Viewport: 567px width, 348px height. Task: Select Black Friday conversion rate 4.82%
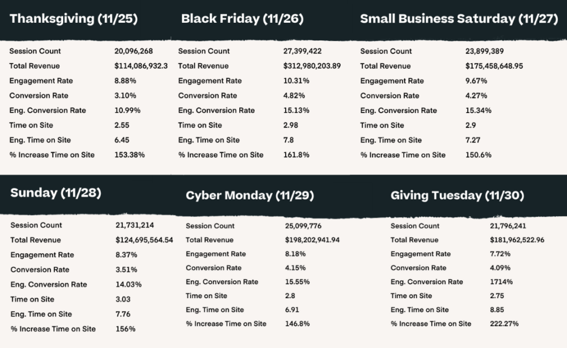tap(295, 95)
